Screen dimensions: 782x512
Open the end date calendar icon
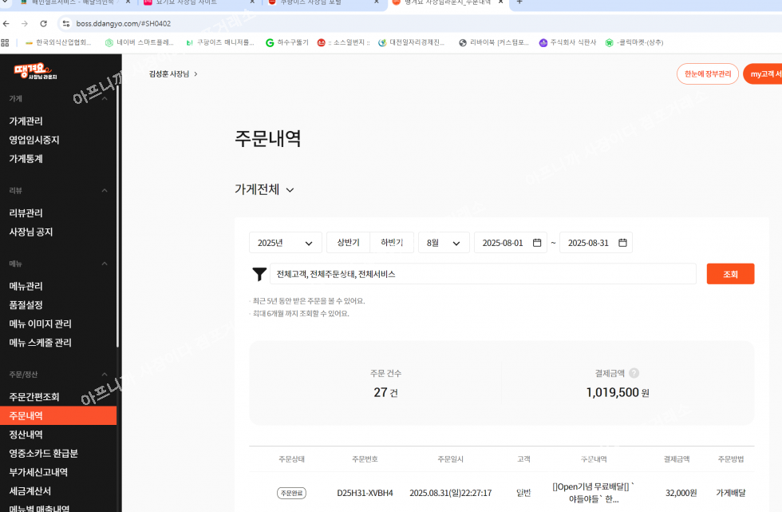pos(622,243)
